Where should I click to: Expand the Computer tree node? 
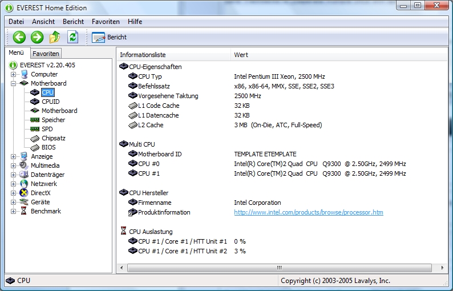[x=13, y=74]
